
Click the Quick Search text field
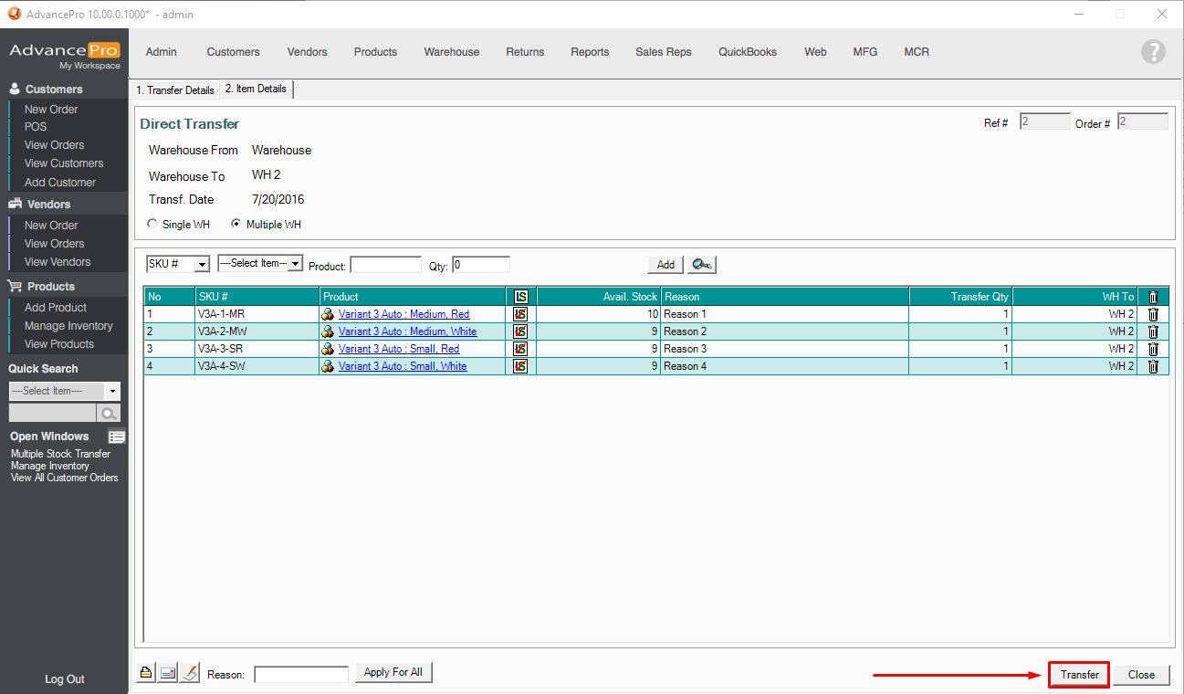pos(52,413)
